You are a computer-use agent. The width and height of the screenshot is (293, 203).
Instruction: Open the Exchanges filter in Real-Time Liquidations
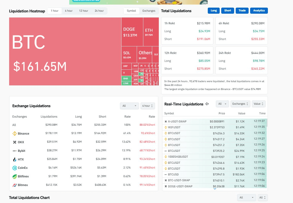240,104
